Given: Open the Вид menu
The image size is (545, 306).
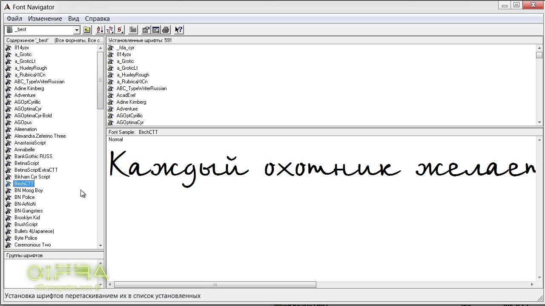Looking at the screenshot, I should pyautogui.click(x=74, y=19).
